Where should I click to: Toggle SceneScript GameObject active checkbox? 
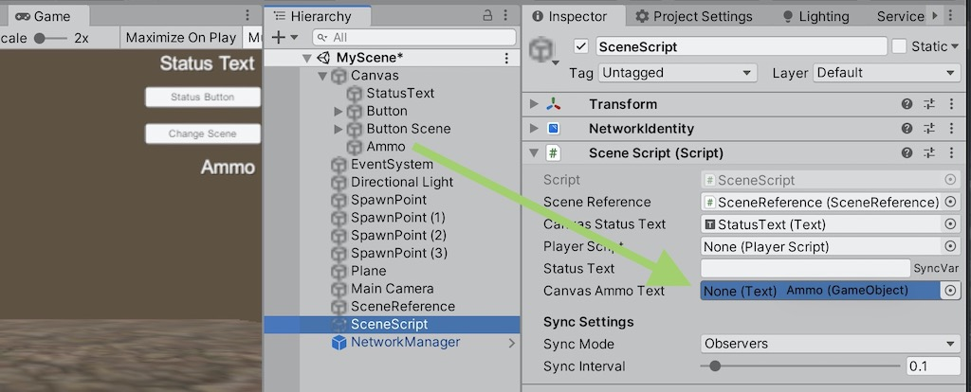tap(582, 45)
